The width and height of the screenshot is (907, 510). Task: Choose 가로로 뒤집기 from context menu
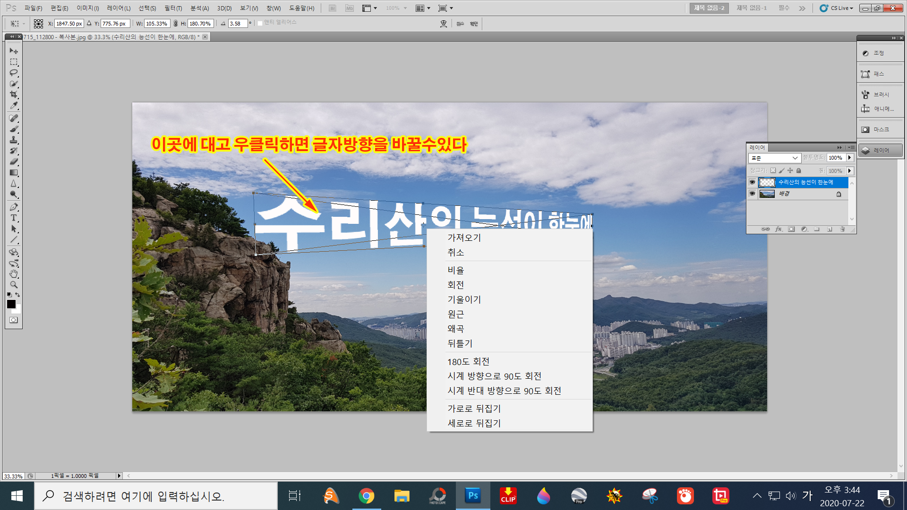pos(474,408)
